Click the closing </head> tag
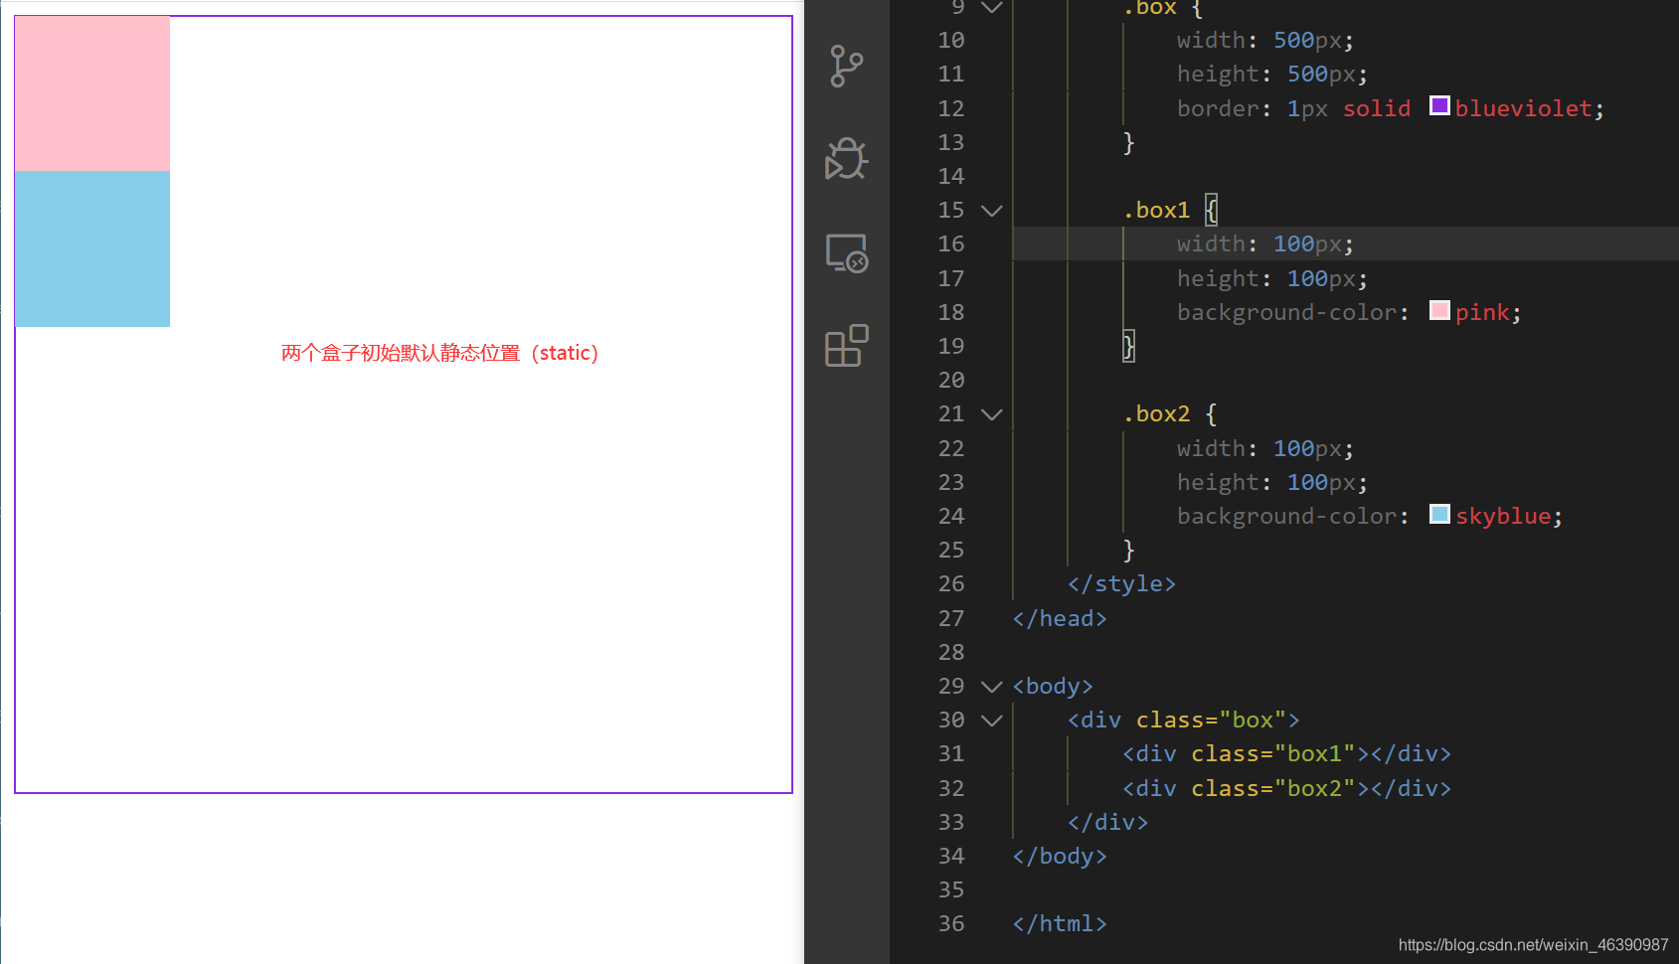 click(1060, 618)
